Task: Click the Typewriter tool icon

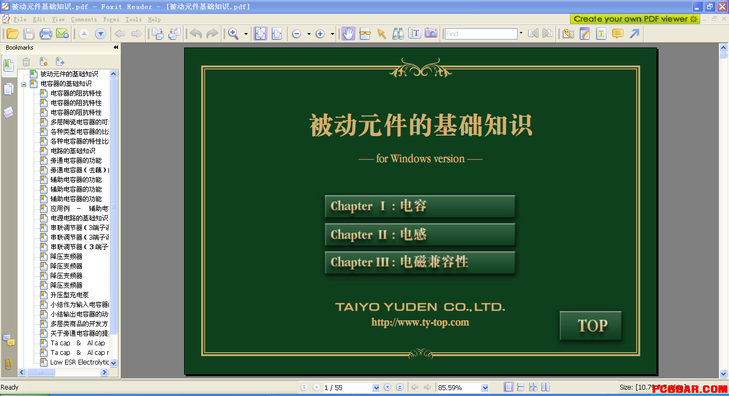Action: point(601,34)
